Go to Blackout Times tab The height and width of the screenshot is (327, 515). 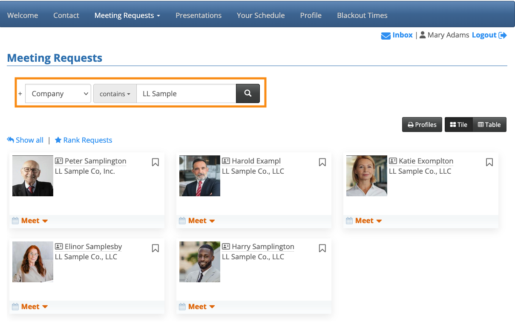tap(362, 15)
